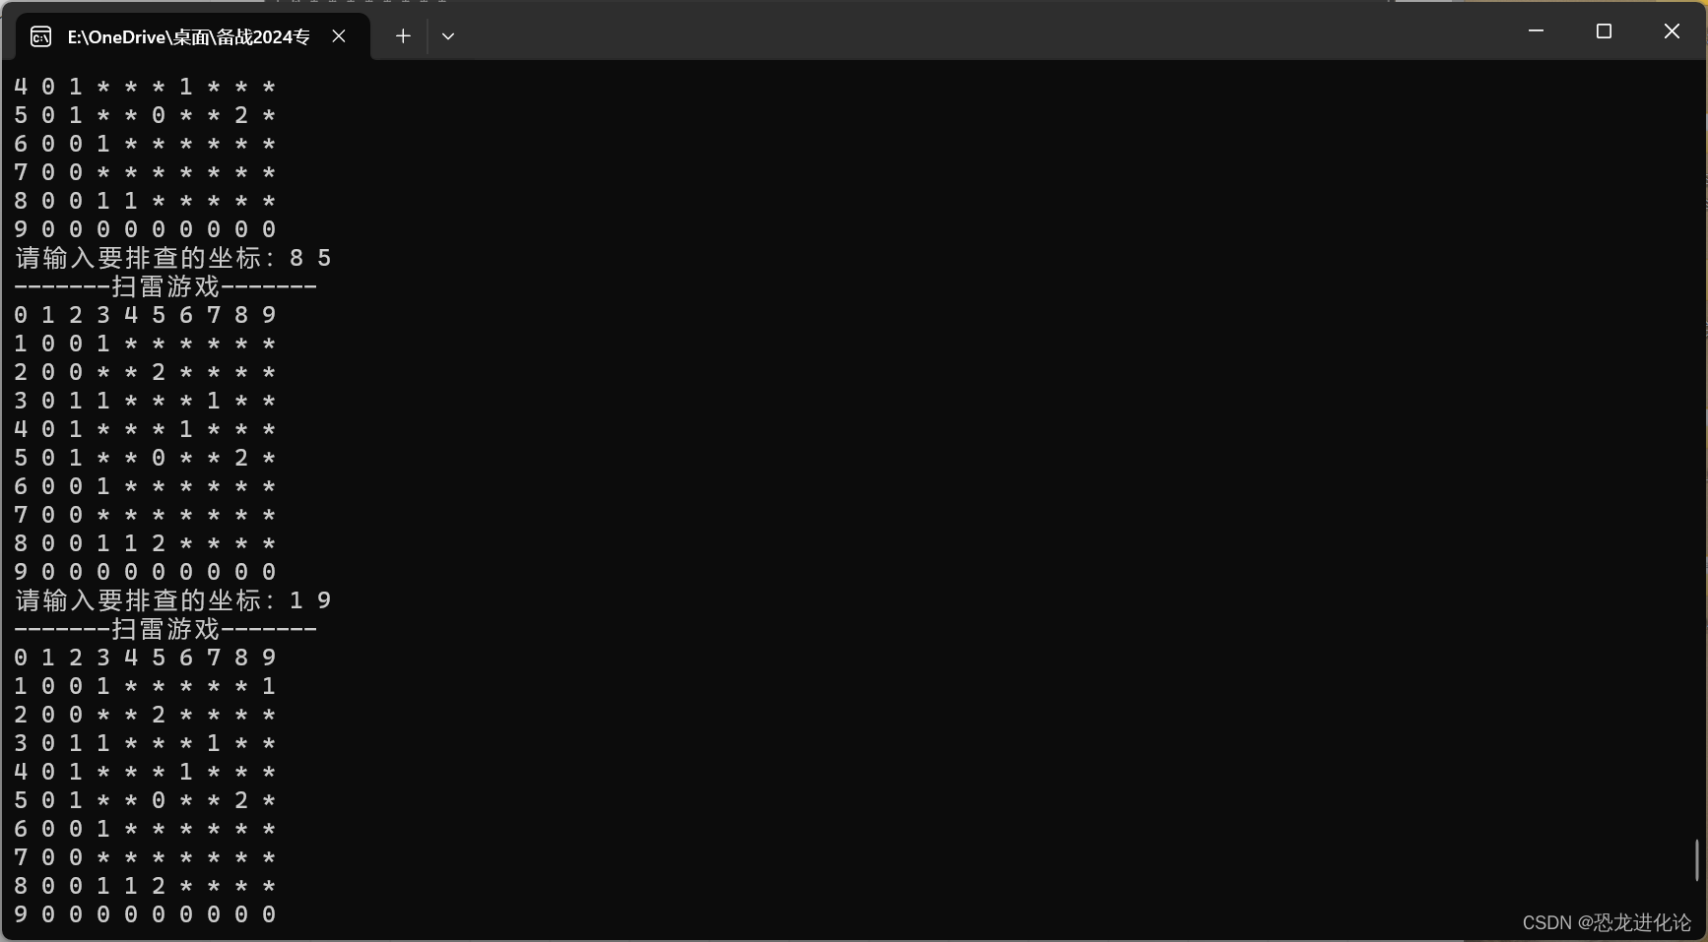Close the terminal window

pyautogui.click(x=1672, y=31)
